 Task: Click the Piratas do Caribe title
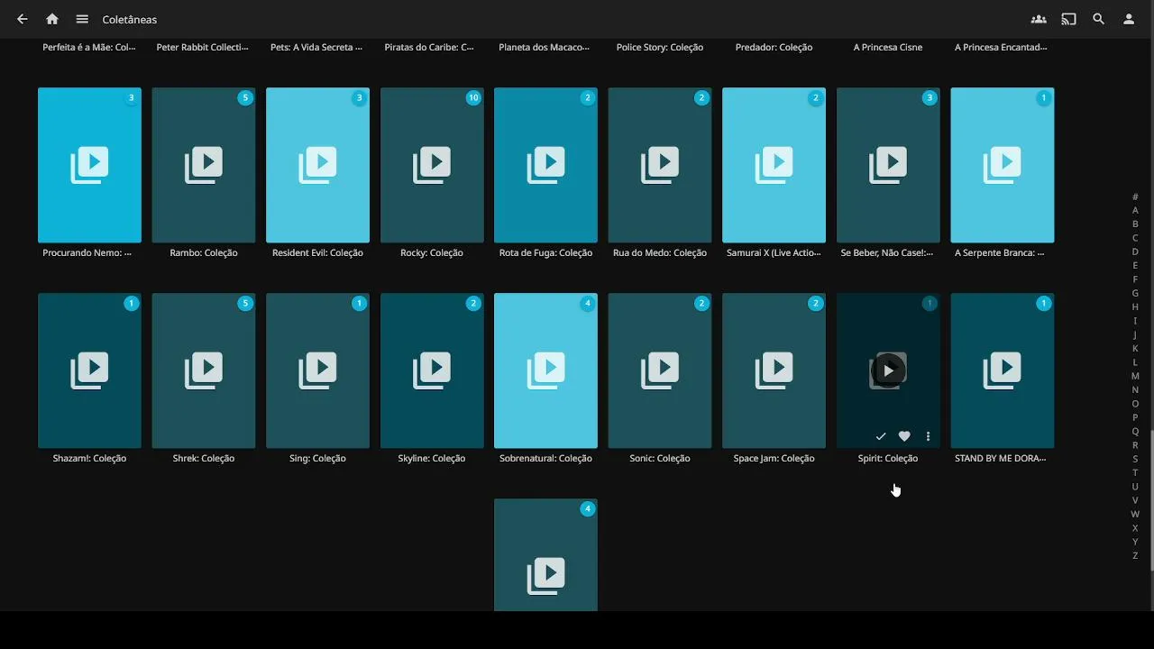click(x=429, y=47)
